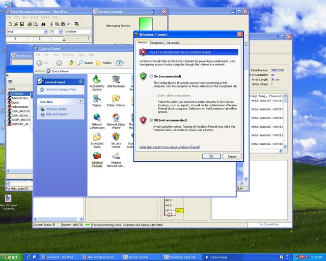Click the Switch to Category View link
The height and width of the screenshot is (261, 326).
[61, 90]
